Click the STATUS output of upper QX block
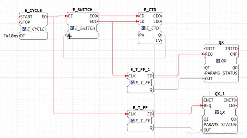Viewport: 247px width, 138px height. pos(230,73)
